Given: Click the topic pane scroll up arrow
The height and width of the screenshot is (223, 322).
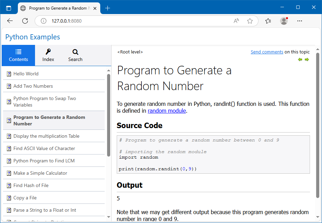Looking at the screenshot, I should point(318,49).
